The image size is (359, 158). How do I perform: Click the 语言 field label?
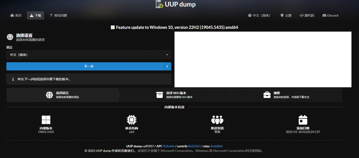pos(10,47)
